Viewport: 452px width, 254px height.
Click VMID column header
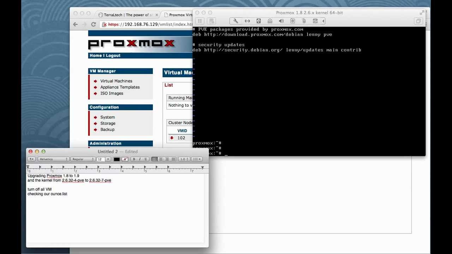[x=182, y=131]
